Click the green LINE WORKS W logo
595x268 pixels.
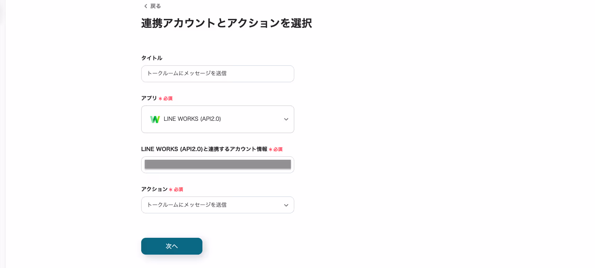pyautogui.click(x=155, y=119)
